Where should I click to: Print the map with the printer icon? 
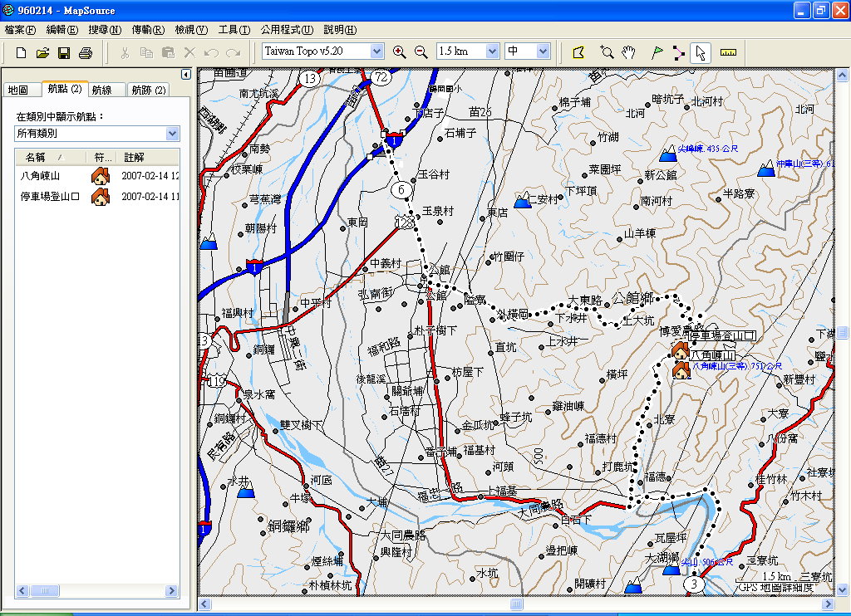coord(86,52)
